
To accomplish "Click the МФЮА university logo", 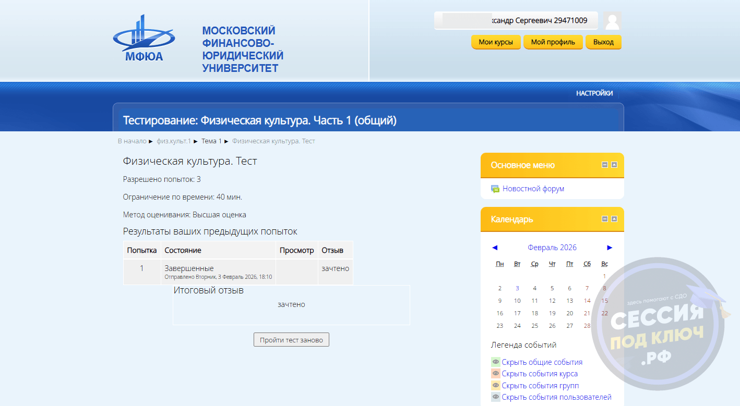I will [144, 40].
